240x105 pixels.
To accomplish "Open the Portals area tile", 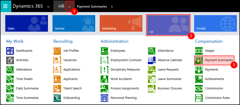I will [215, 23].
